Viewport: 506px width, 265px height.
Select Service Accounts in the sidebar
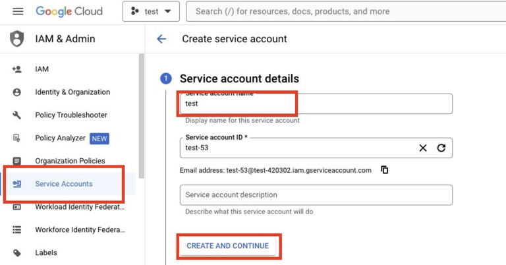(x=63, y=184)
